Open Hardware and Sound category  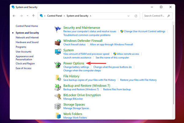click(x=27, y=42)
